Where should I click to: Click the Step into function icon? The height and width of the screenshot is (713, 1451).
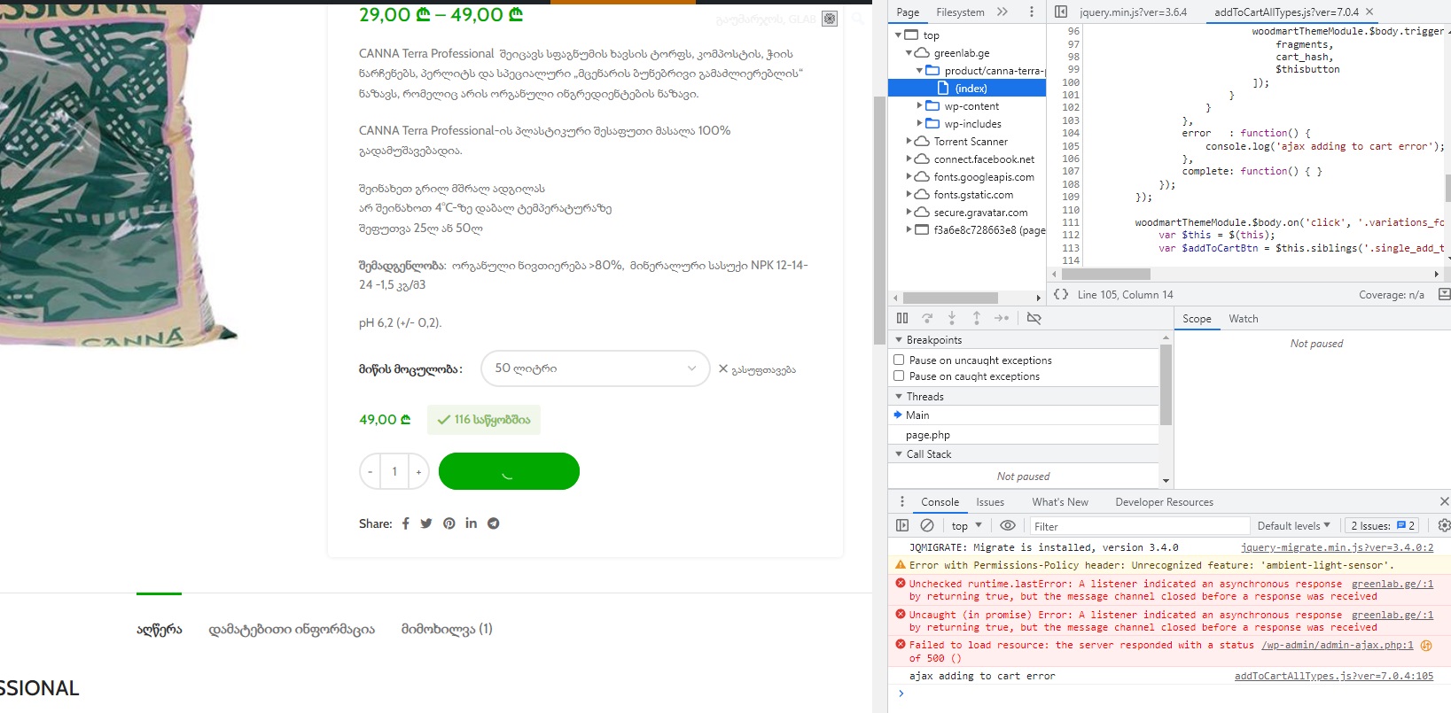tap(952, 318)
